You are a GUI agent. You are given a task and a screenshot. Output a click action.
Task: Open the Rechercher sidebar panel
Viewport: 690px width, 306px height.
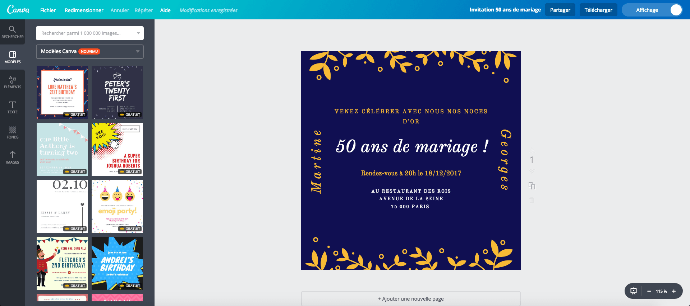point(13,32)
